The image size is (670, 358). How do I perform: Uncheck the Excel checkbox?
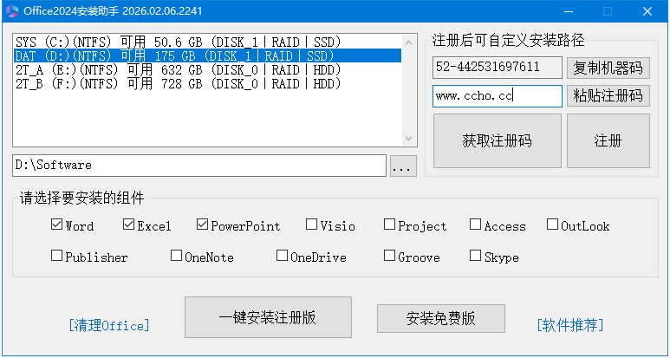coord(129,225)
